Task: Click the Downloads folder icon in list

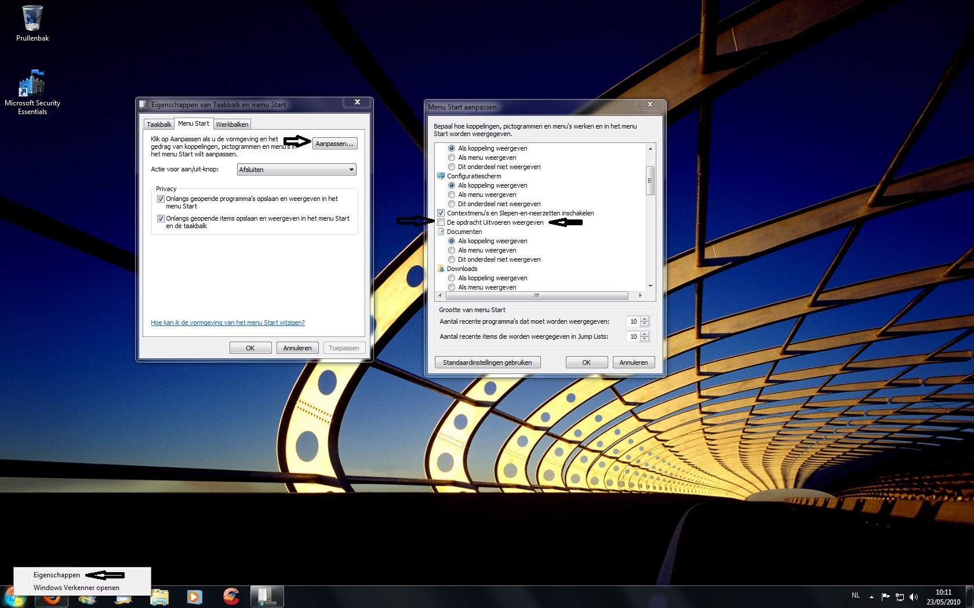Action: tap(441, 269)
